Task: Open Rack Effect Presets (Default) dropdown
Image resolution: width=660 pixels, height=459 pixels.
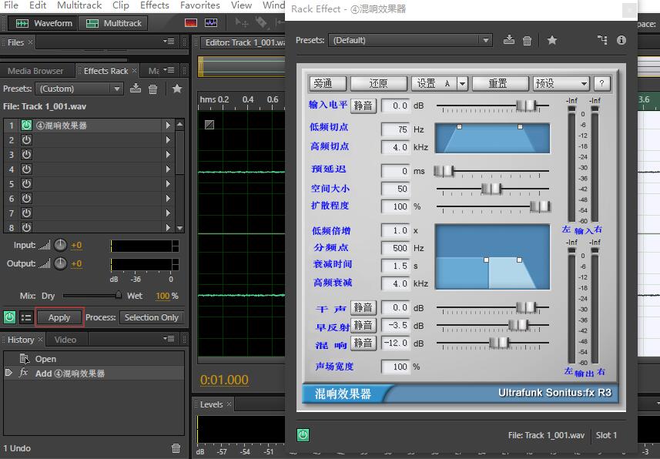Action: (x=410, y=40)
